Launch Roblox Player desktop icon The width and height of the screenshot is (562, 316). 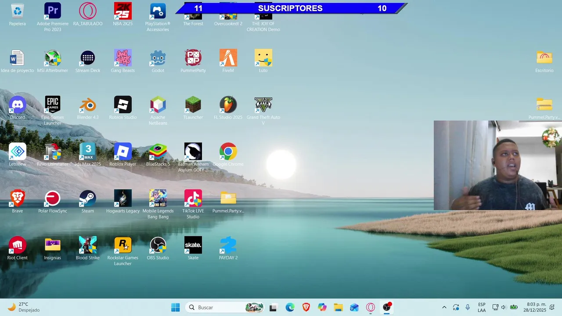(123, 152)
